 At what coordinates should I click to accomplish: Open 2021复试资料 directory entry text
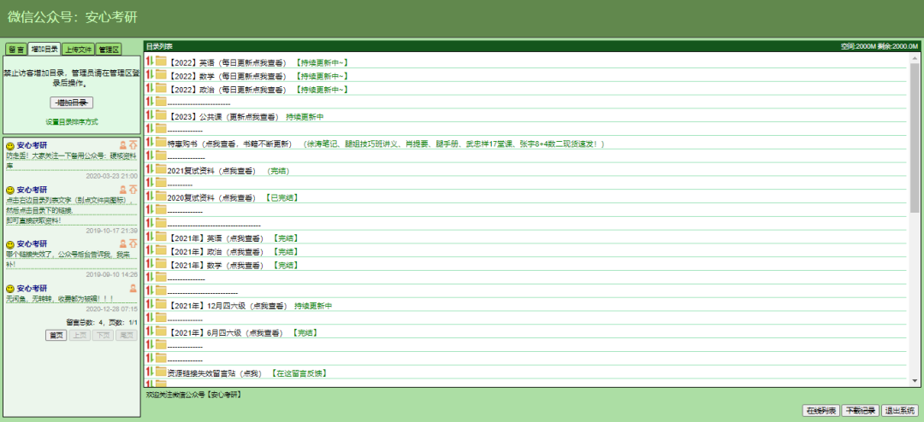pyautogui.click(x=211, y=171)
